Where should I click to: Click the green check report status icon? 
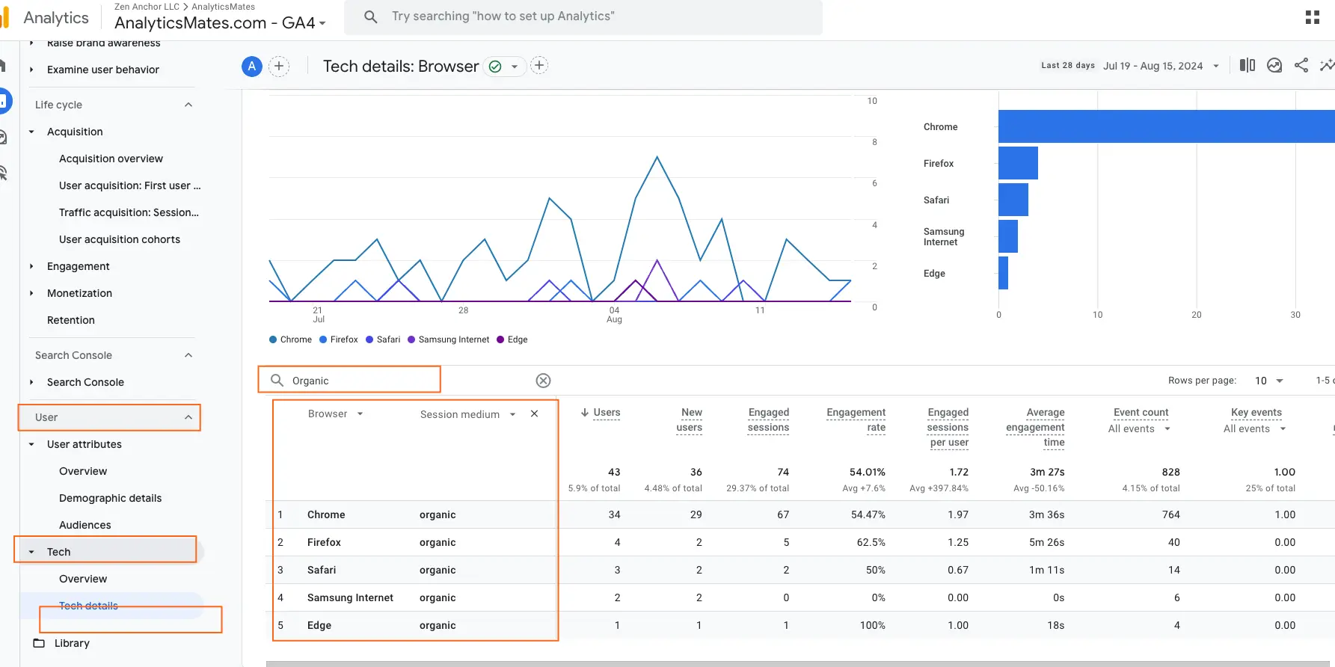(495, 67)
